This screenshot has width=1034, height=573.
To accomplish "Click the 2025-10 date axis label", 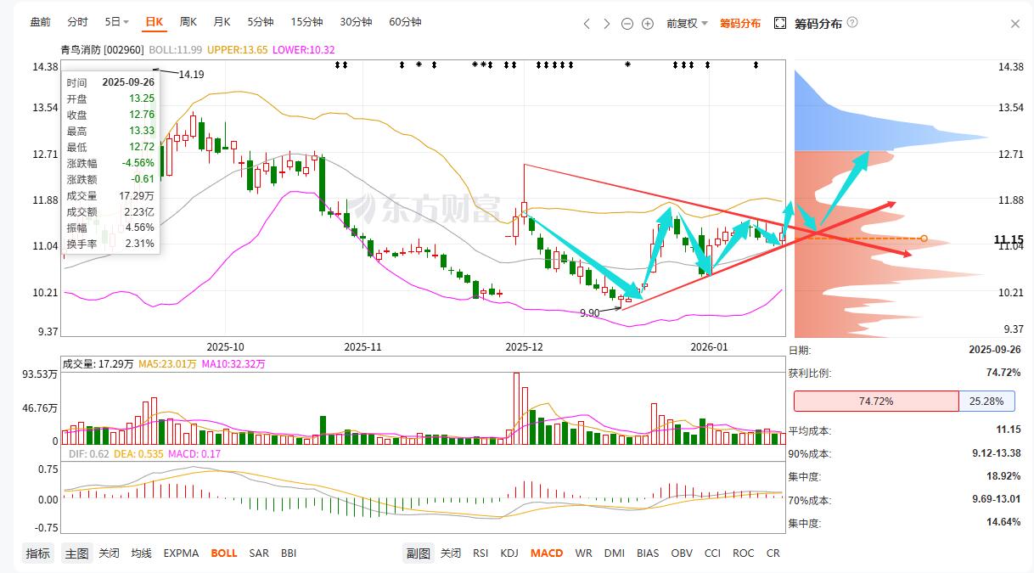I will [225, 347].
